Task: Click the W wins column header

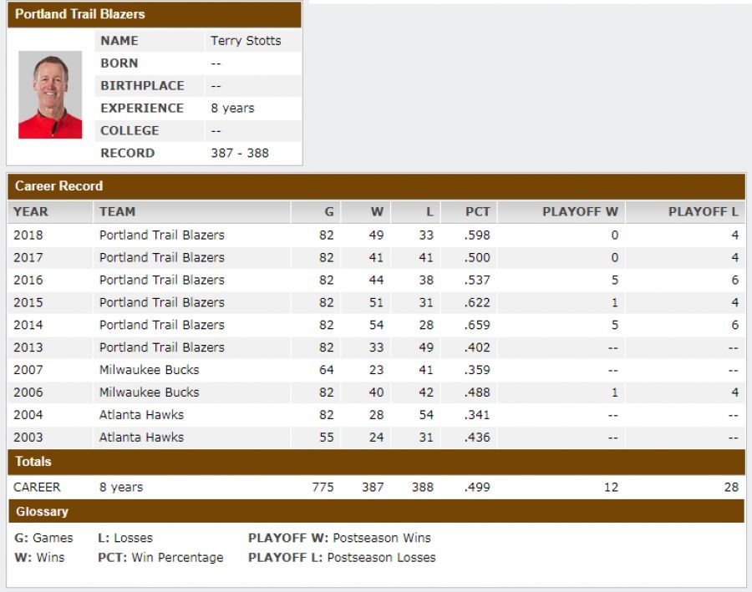Action: tap(377, 212)
